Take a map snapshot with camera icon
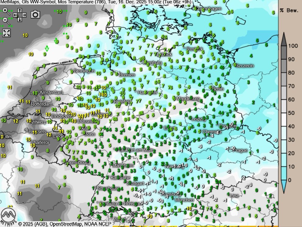 pos(35,14)
